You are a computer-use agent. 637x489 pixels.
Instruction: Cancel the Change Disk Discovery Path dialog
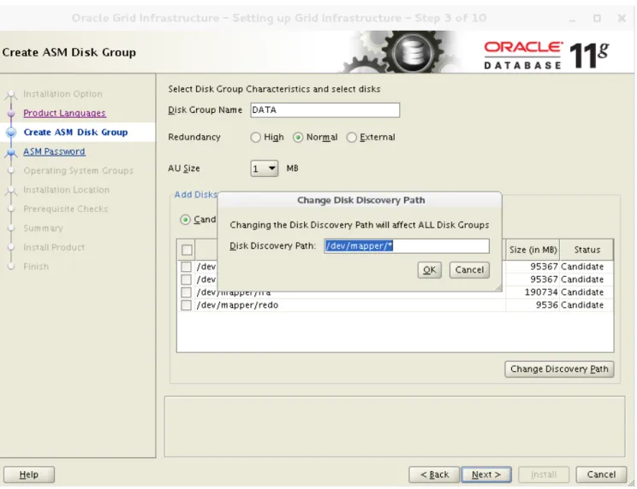tap(469, 270)
